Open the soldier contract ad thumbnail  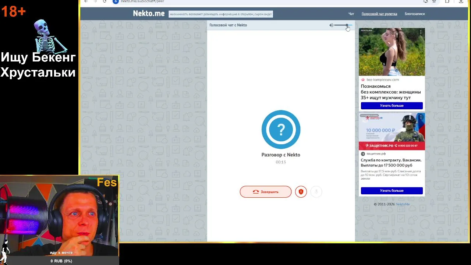pyautogui.click(x=392, y=131)
